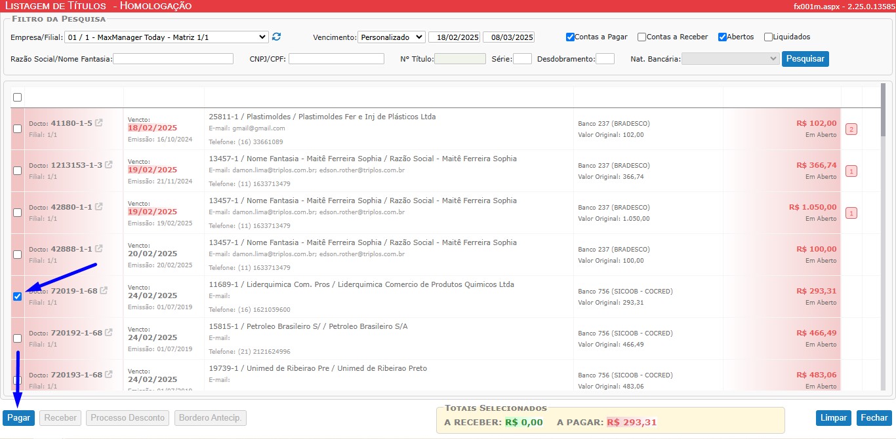This screenshot has height=439, width=896.
Task: Enable the Liquidados checkbox
Action: pos(768,37)
